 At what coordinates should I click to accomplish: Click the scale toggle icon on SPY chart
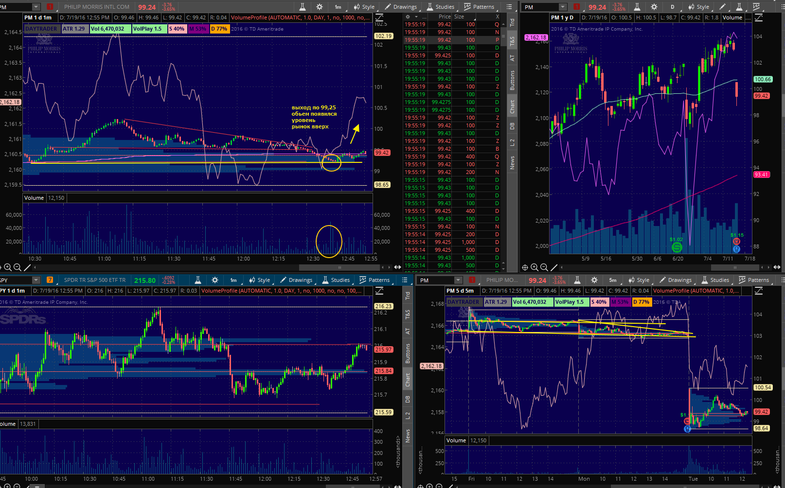click(379, 291)
